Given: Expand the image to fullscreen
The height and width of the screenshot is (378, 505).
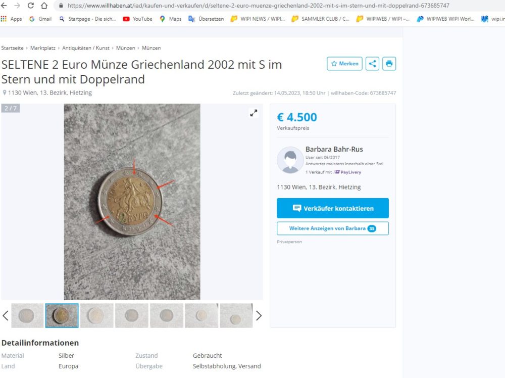Looking at the screenshot, I should point(254,113).
